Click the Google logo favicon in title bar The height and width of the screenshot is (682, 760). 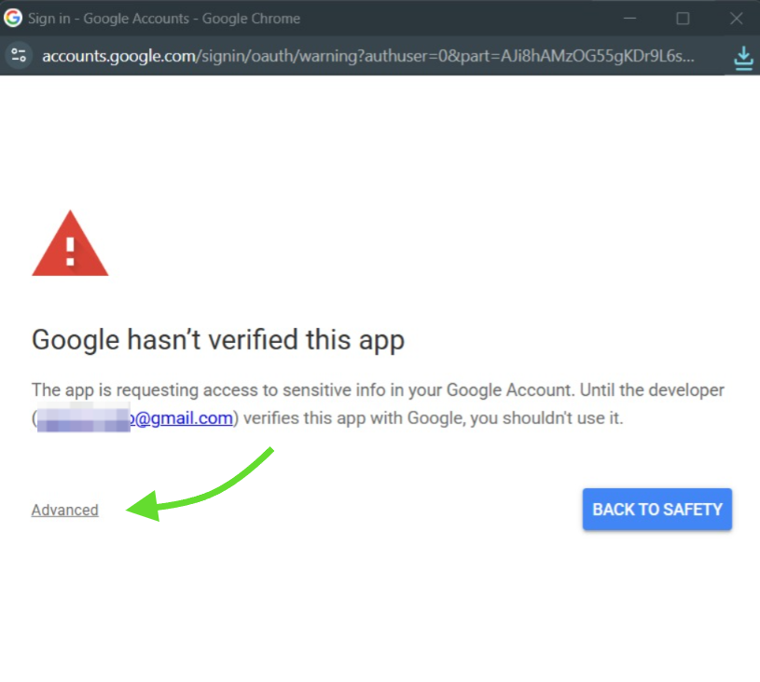click(x=13, y=18)
